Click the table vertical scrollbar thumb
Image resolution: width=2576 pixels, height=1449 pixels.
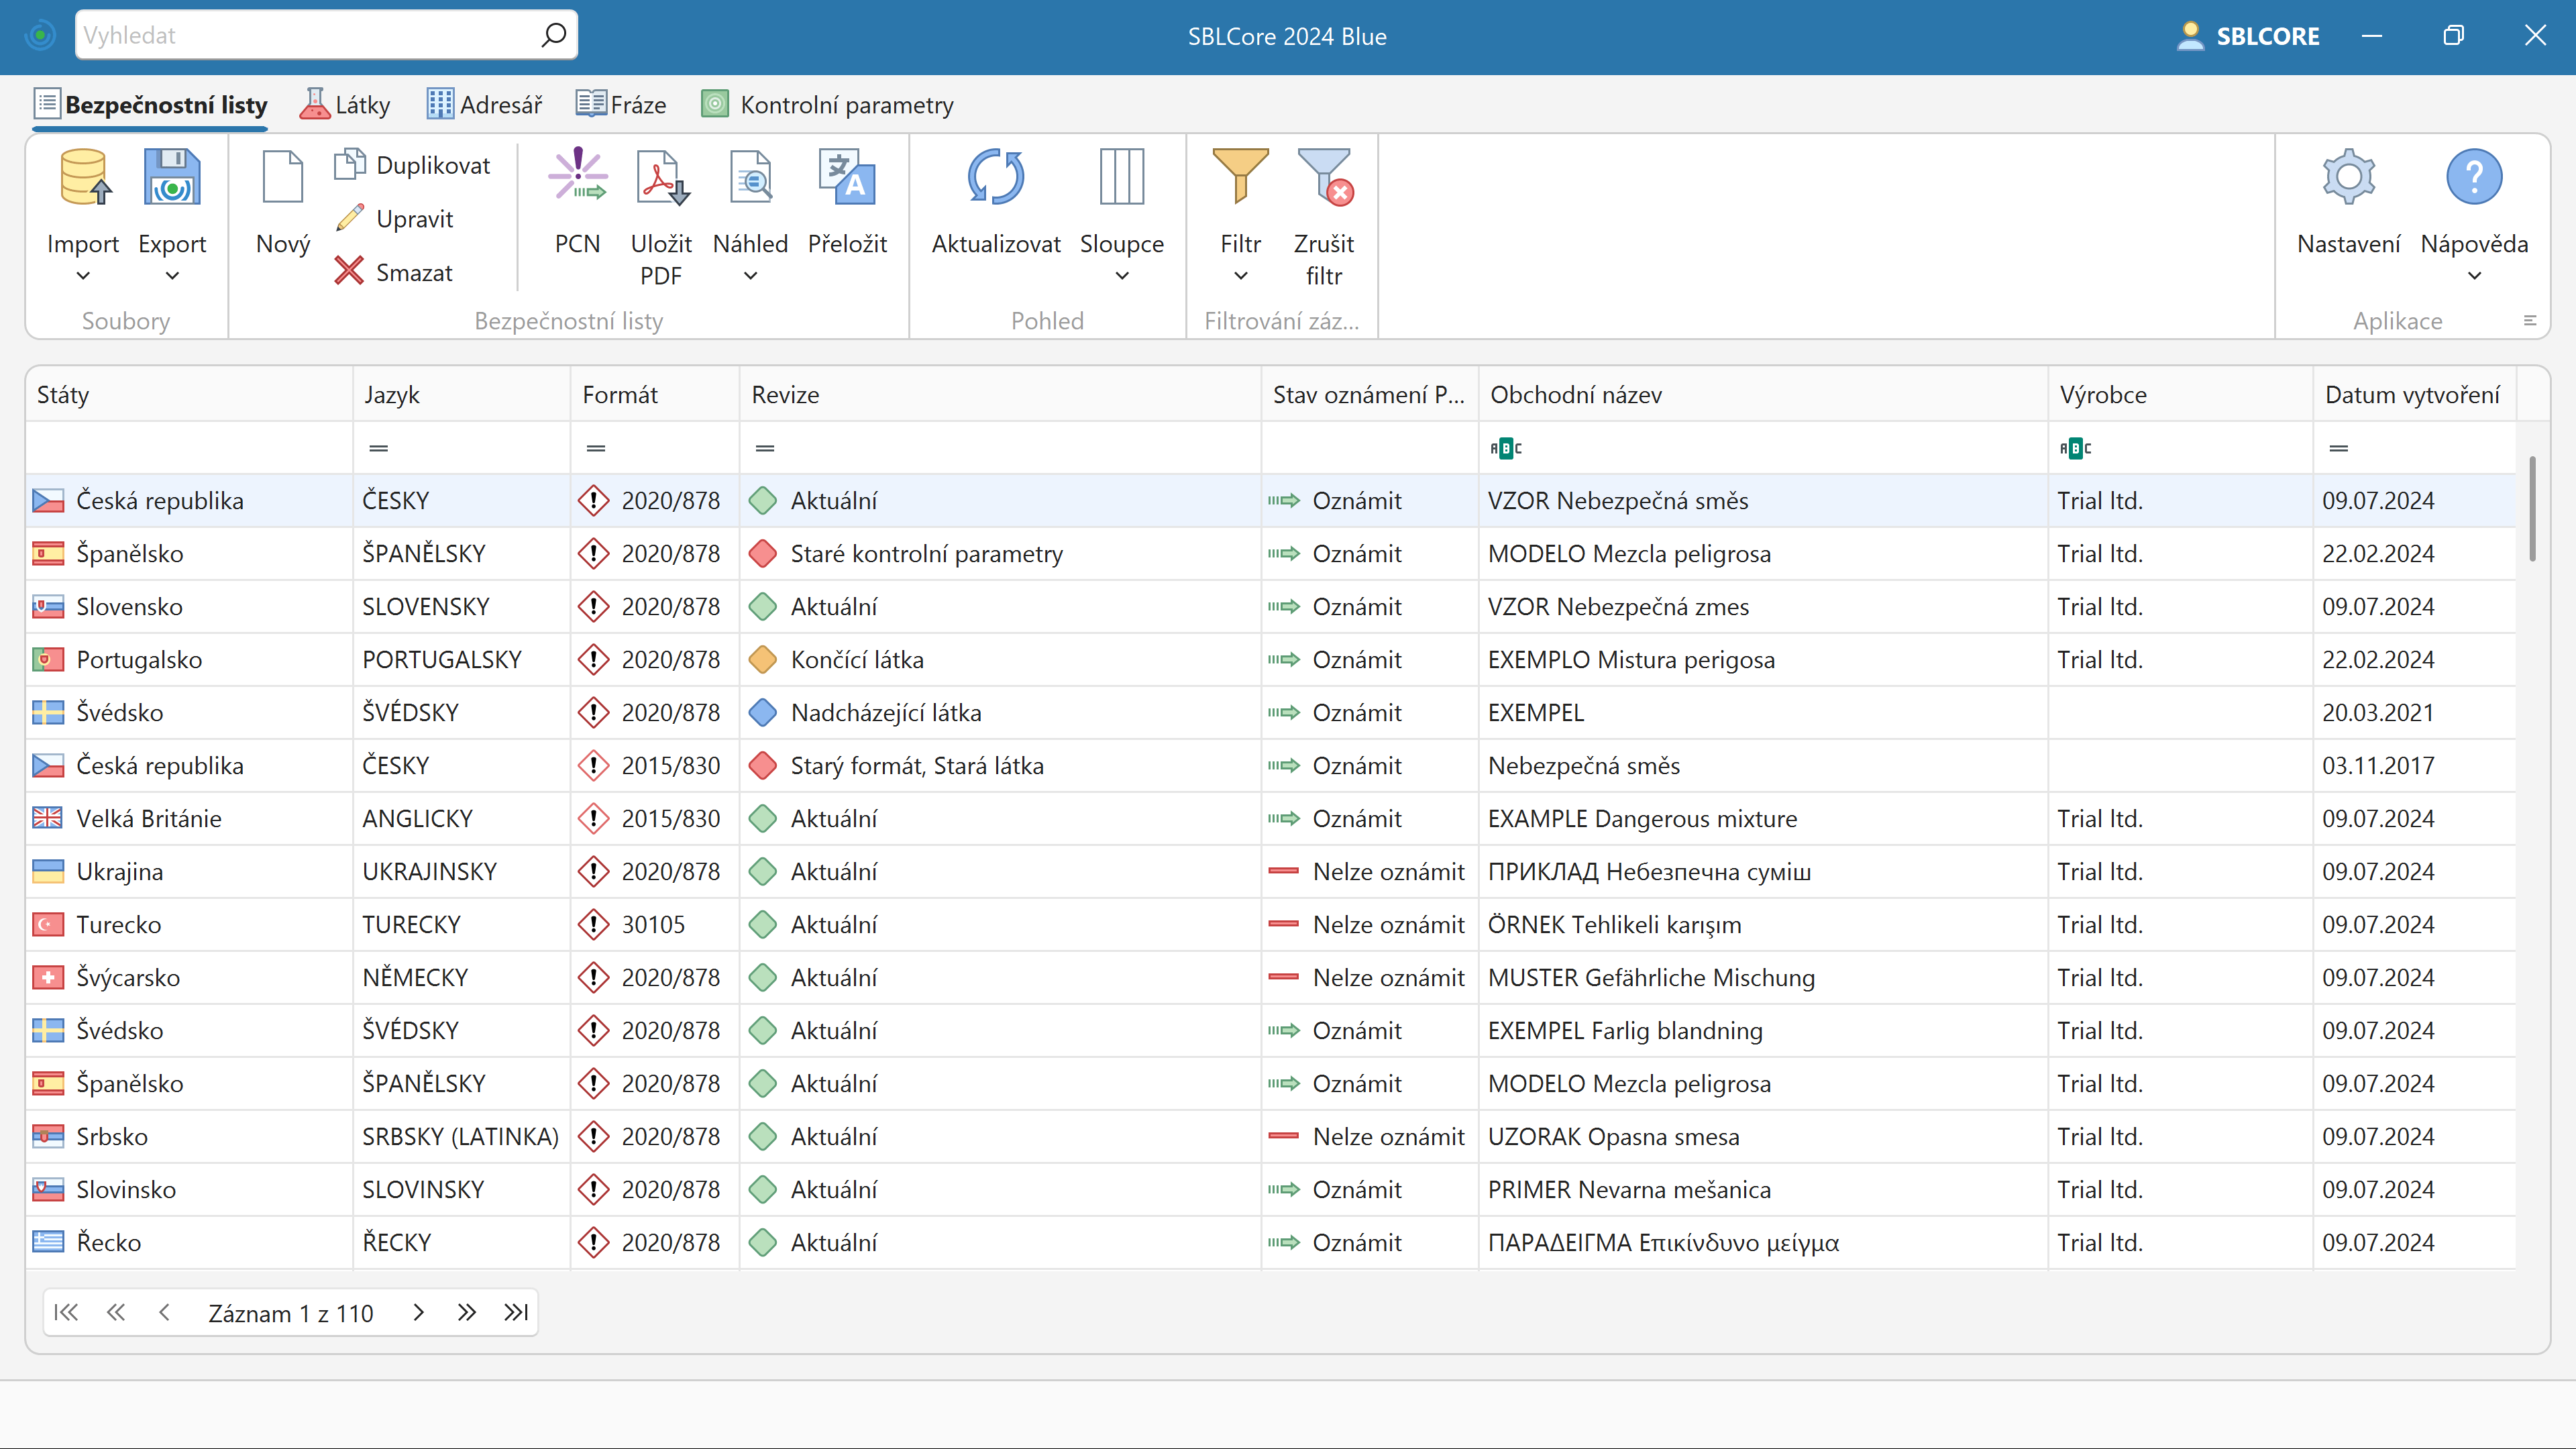2532,508
